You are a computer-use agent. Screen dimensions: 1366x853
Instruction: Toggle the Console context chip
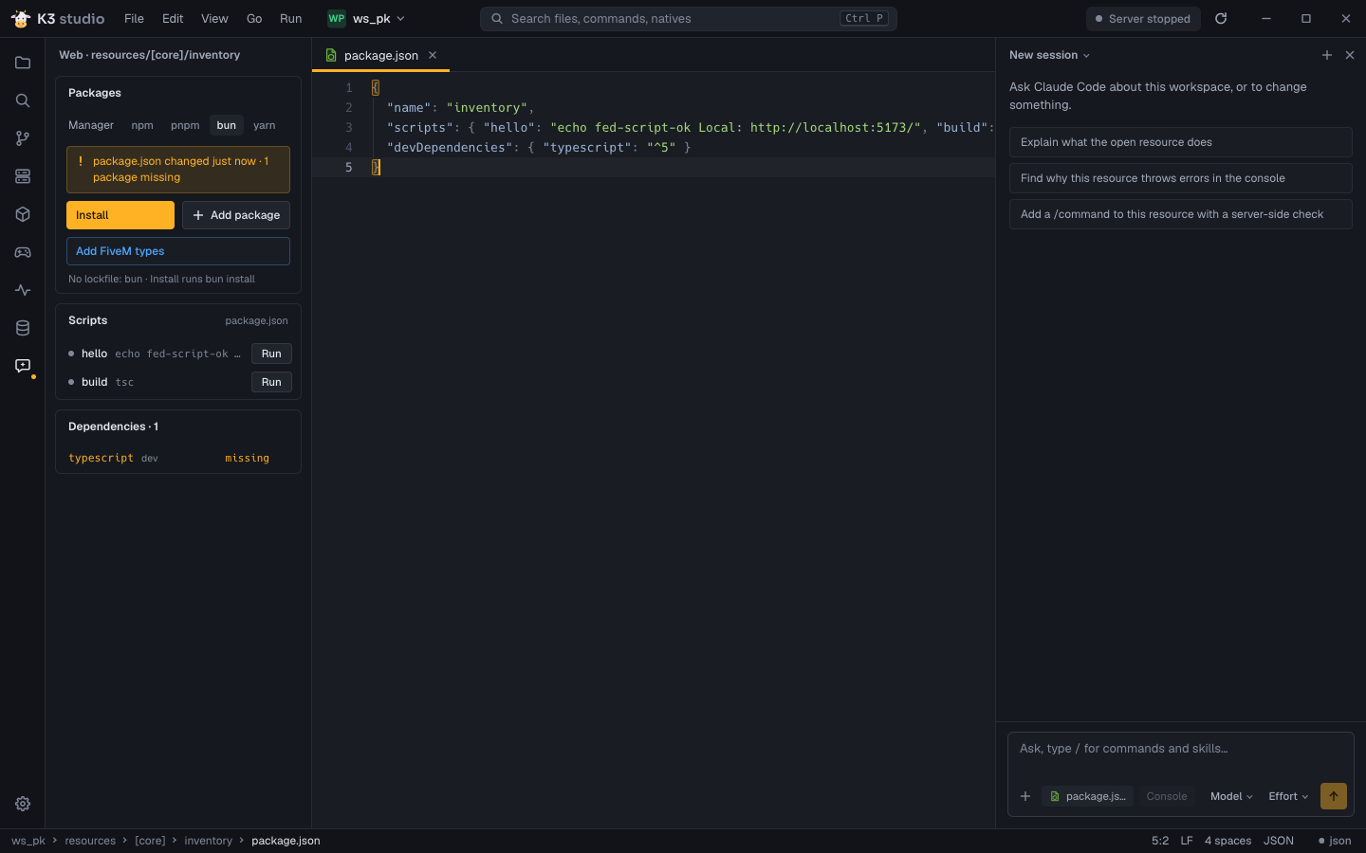click(1167, 796)
